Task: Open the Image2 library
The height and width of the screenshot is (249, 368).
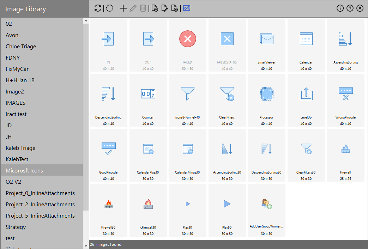Action: [42, 91]
